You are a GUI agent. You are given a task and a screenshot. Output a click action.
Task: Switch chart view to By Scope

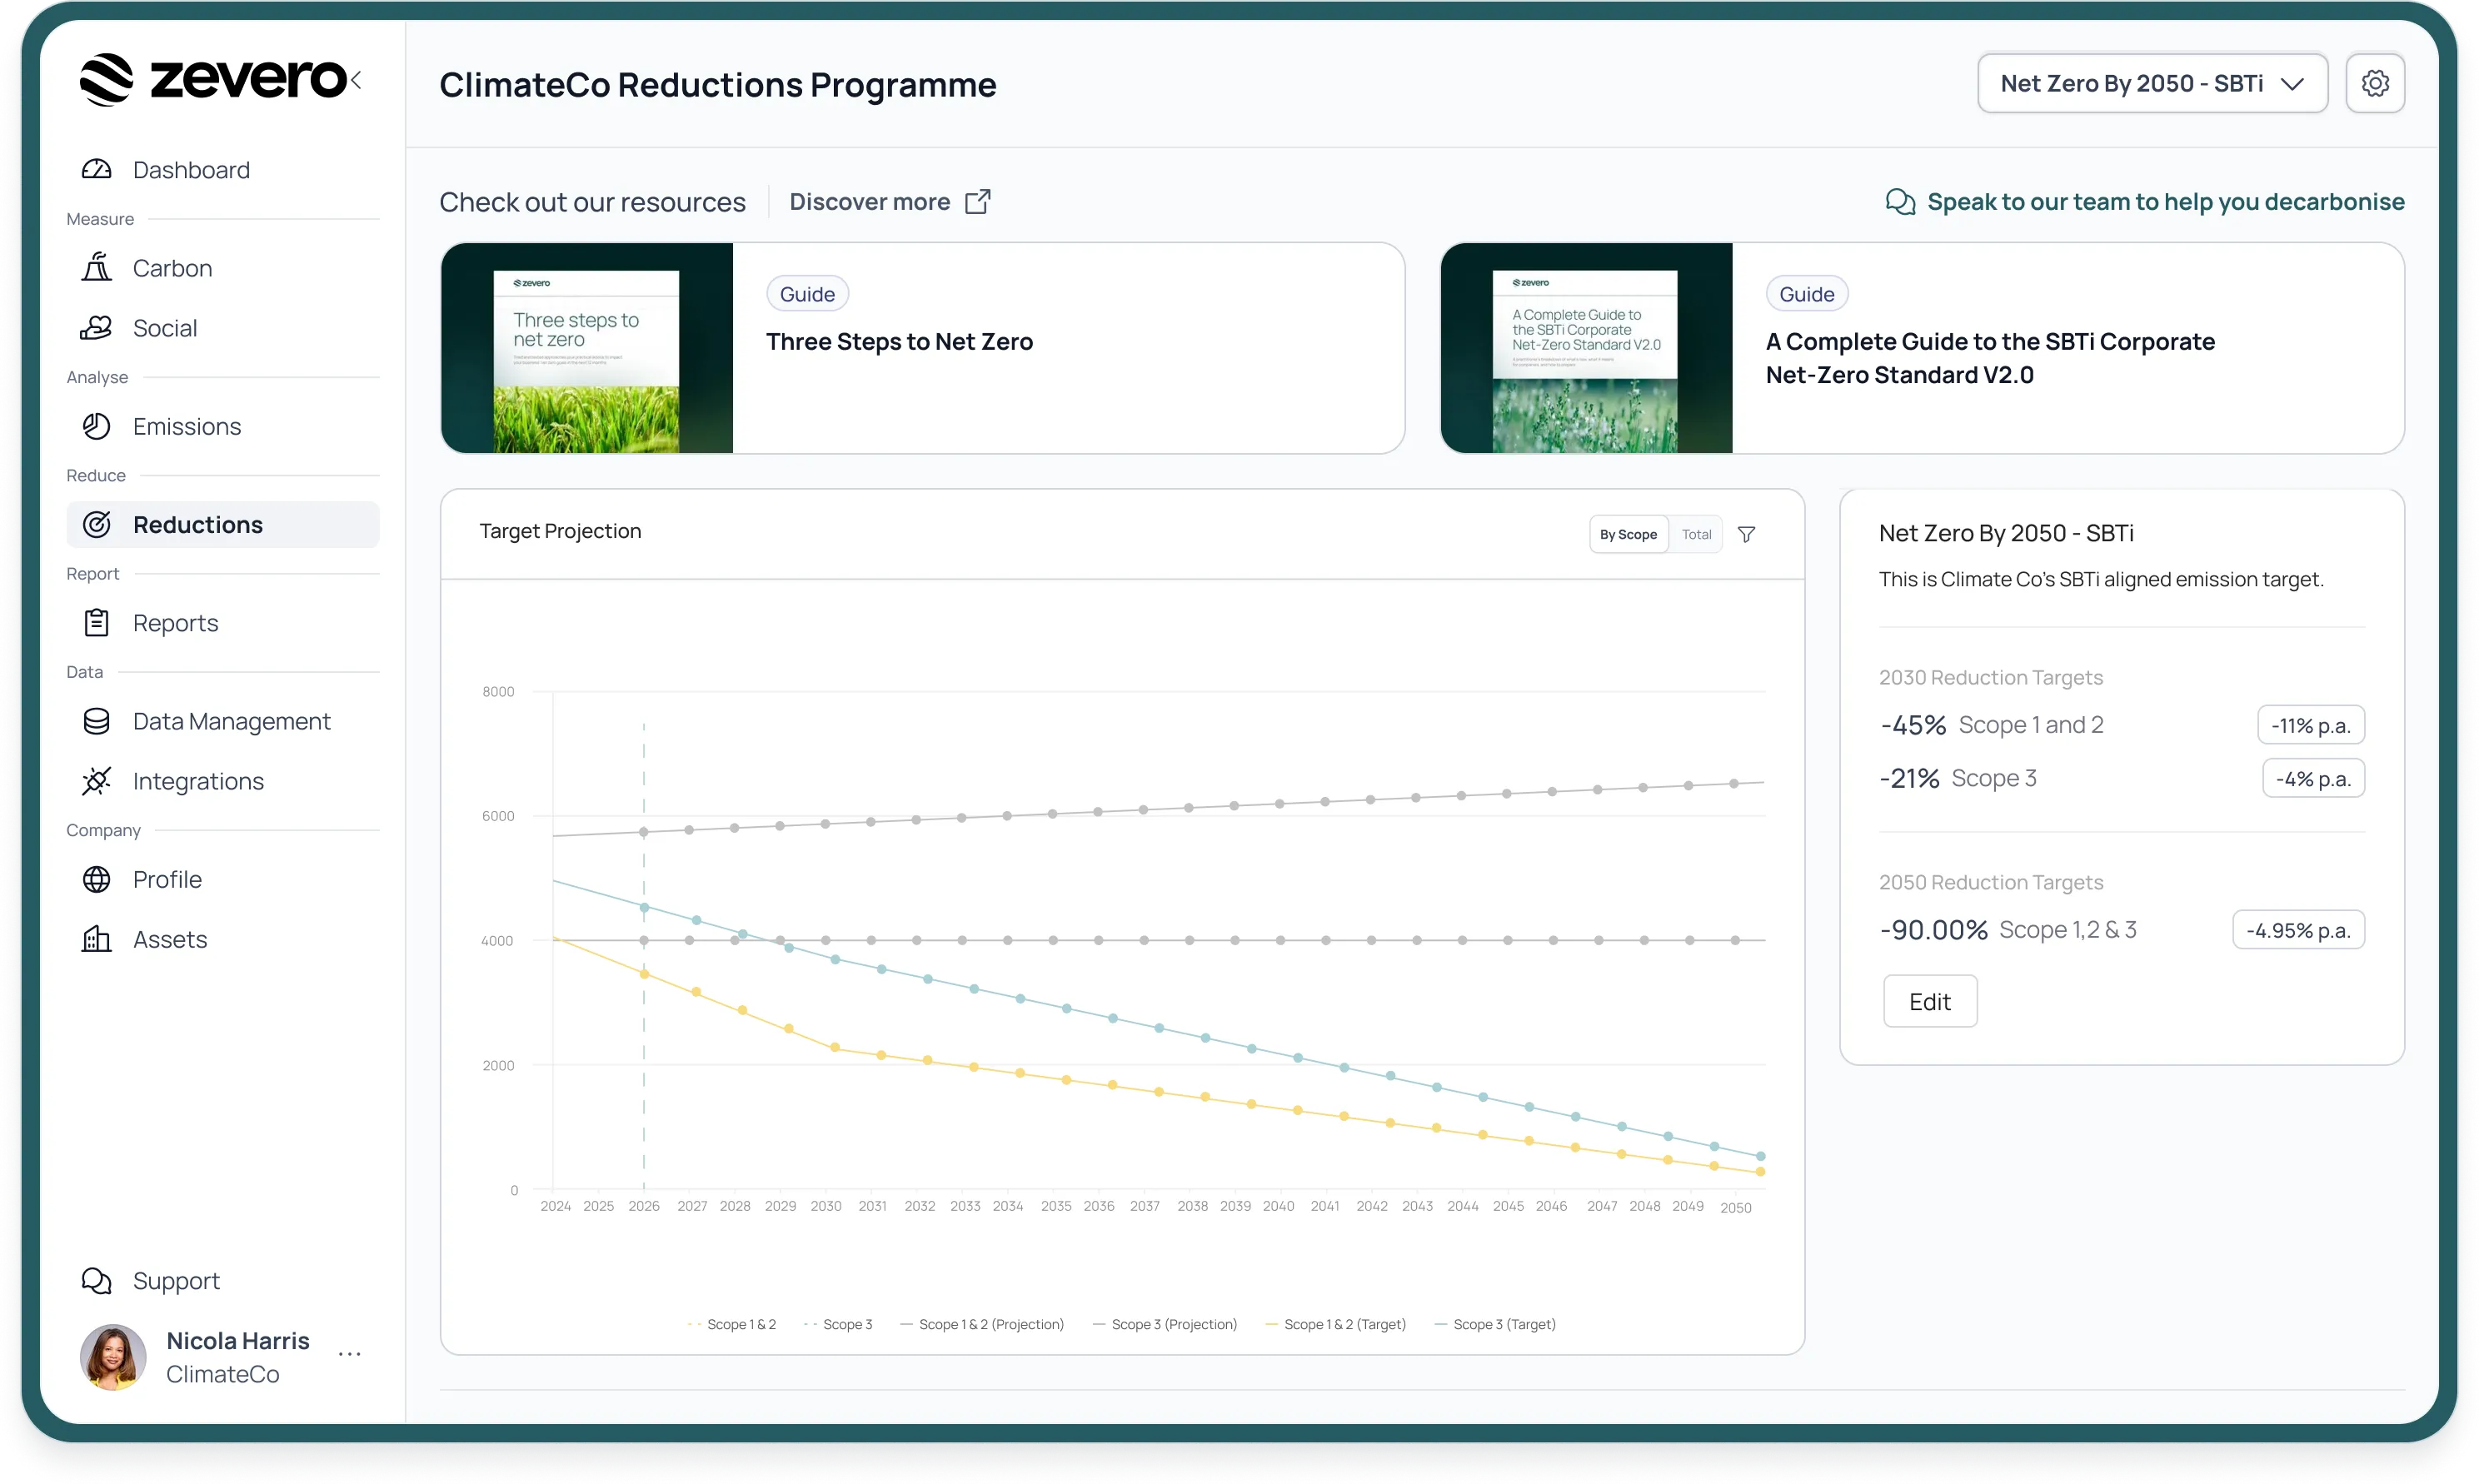[1628, 535]
